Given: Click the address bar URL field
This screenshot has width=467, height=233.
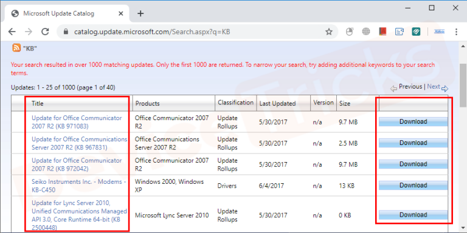Looking at the screenshot, I should point(190,32).
